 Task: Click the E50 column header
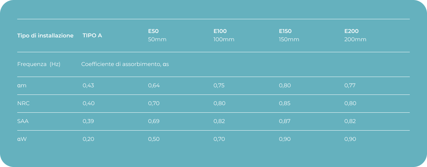tap(153, 31)
